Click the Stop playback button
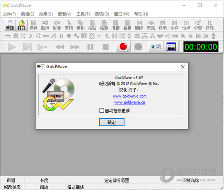Viewport: 224px width, 190px height. point(105,47)
